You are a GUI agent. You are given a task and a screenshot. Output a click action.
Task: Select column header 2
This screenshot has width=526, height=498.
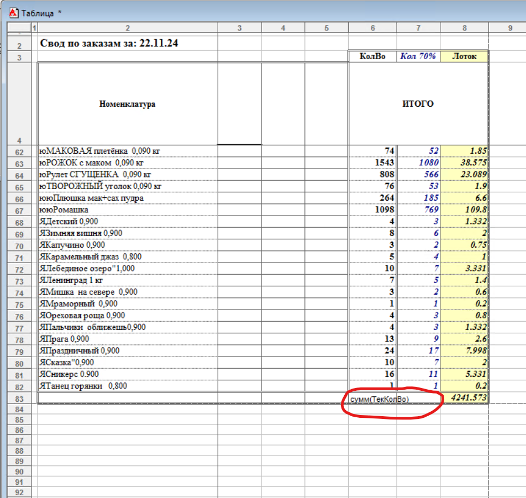point(128,28)
